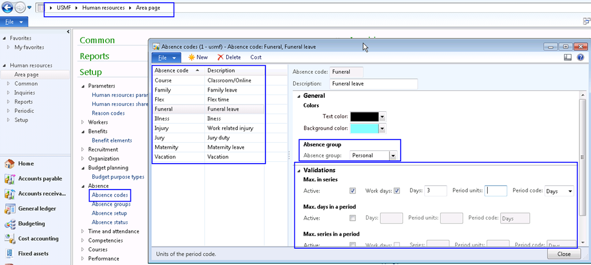Uncheck Active under Max. in series
This screenshot has height=265, width=591.
(x=353, y=191)
